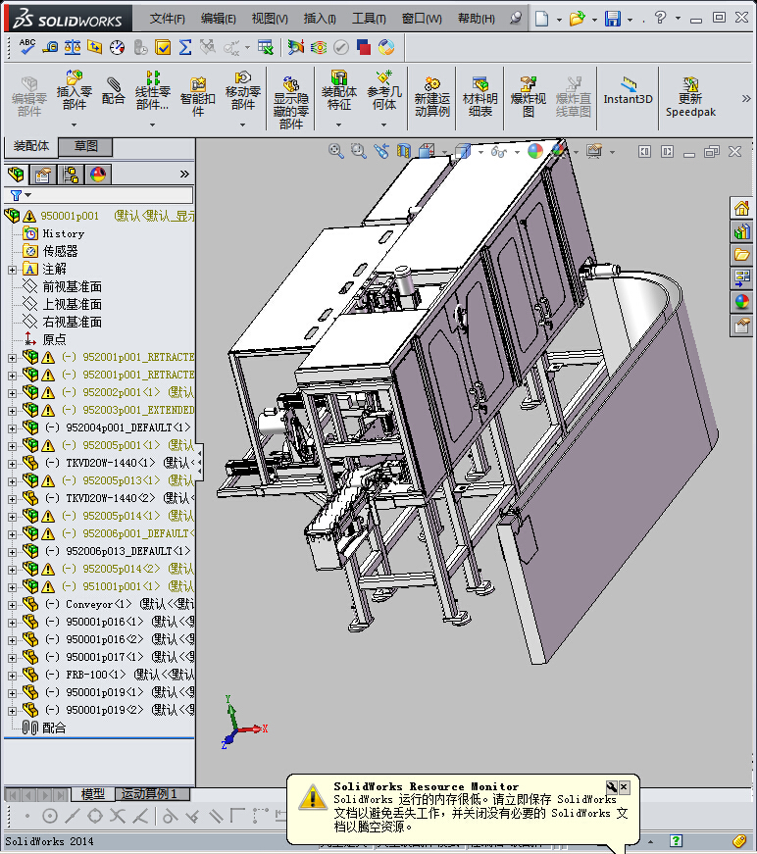Open Assembly Features tool
Viewport: 757px width, 854px height.
(338, 91)
